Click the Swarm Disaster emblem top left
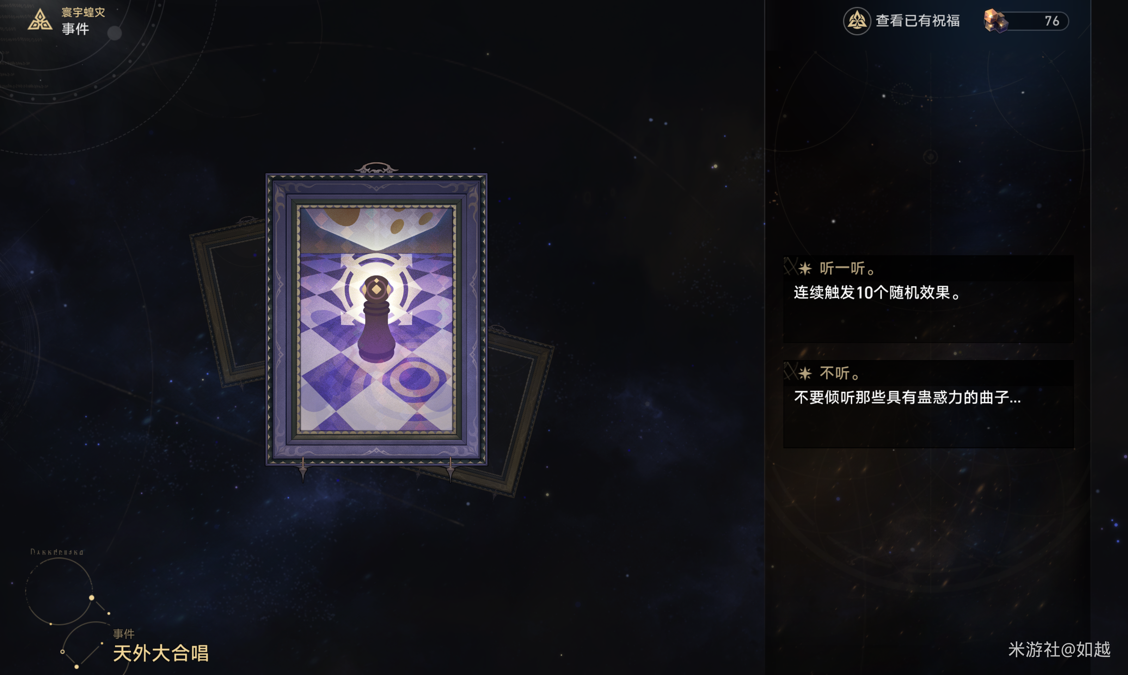Viewport: 1128px width, 675px height. [x=40, y=20]
